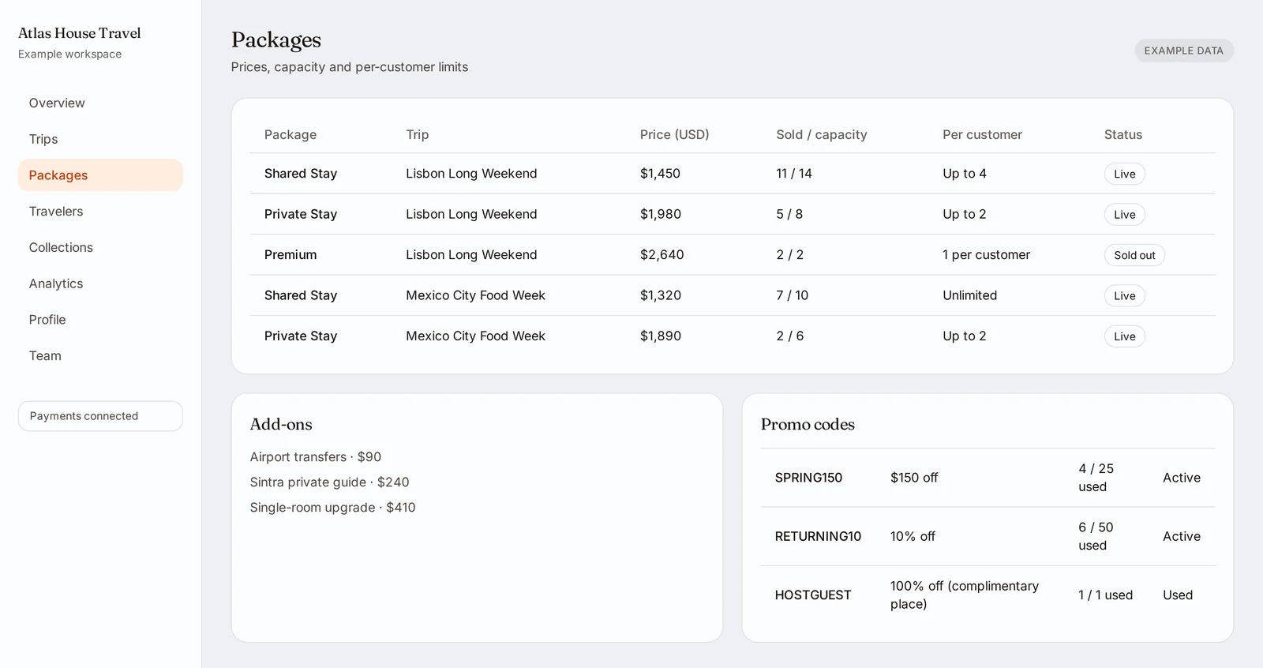Click the 1 per customer cell

tap(987, 255)
